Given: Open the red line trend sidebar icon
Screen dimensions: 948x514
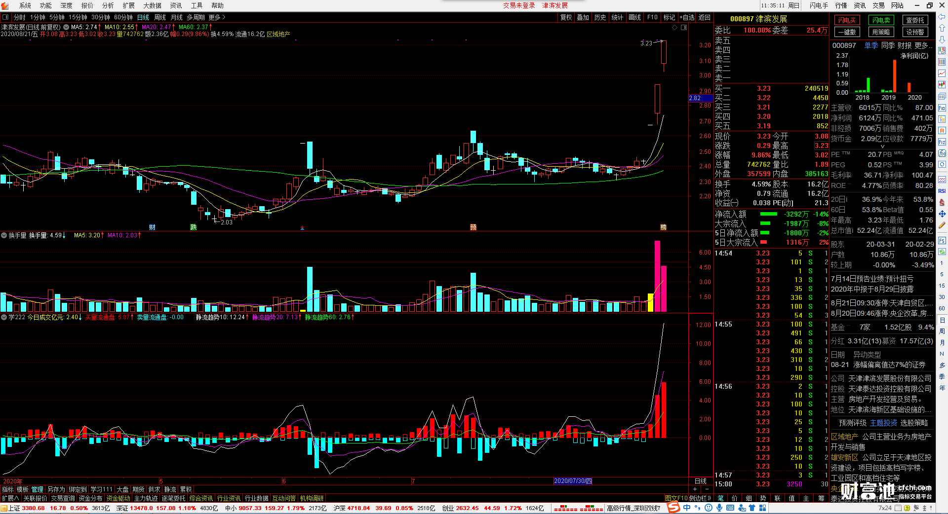Looking at the screenshot, I should pyautogui.click(x=942, y=73).
